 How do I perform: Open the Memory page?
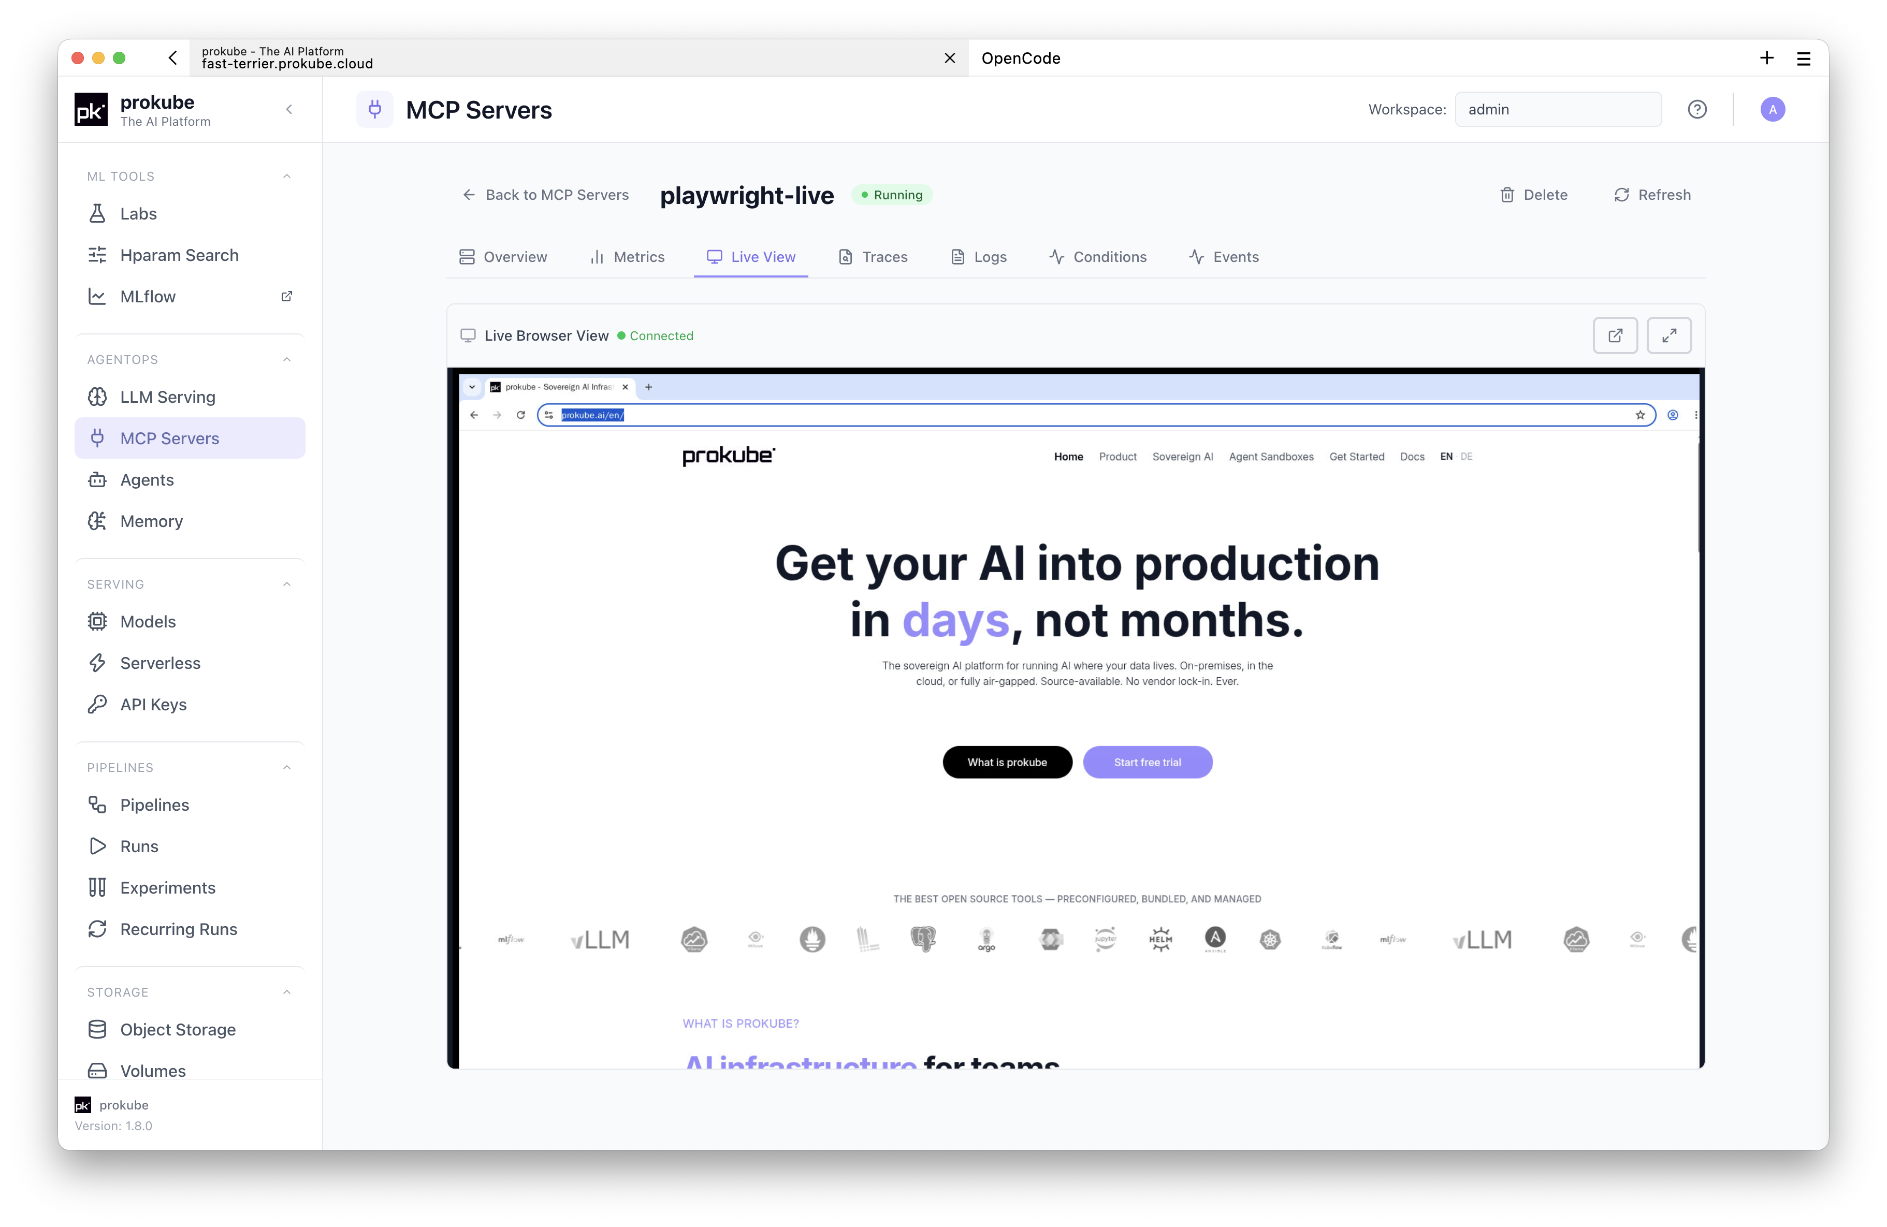pyautogui.click(x=190, y=521)
